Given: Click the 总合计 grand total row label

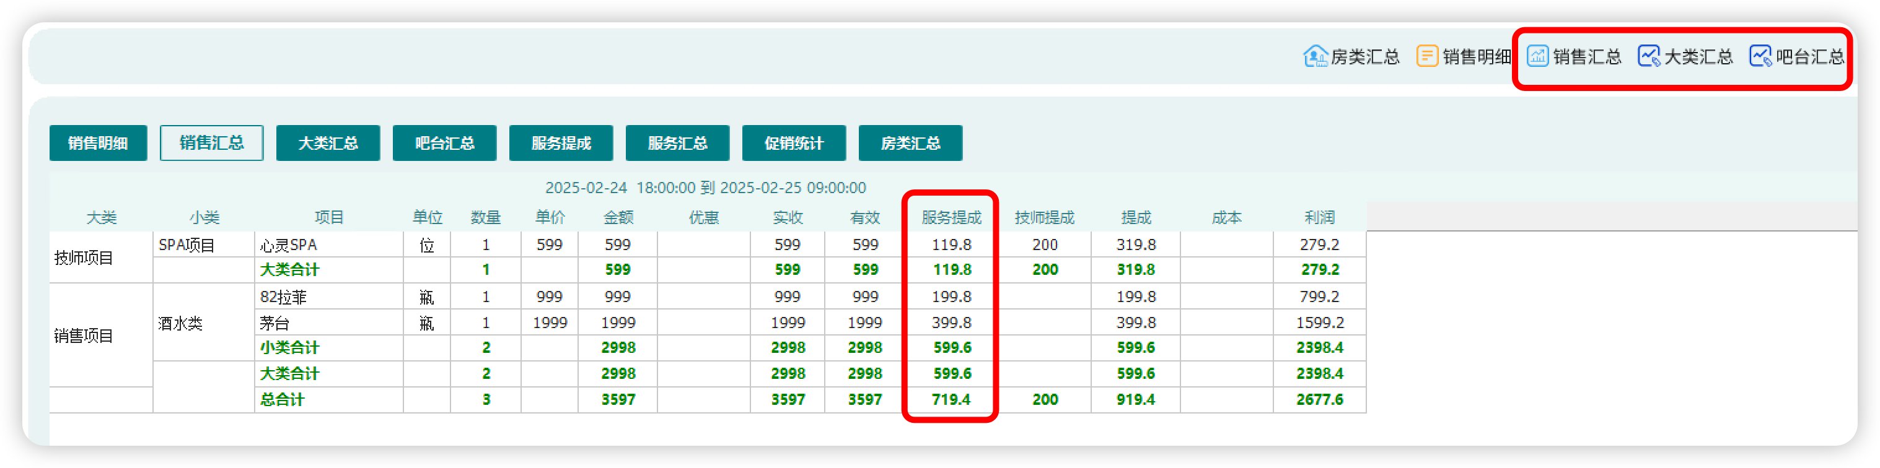Looking at the screenshot, I should pos(282,399).
